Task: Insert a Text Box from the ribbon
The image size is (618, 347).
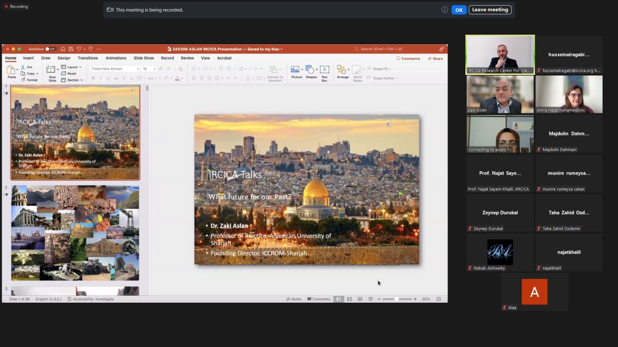Action: tap(324, 70)
